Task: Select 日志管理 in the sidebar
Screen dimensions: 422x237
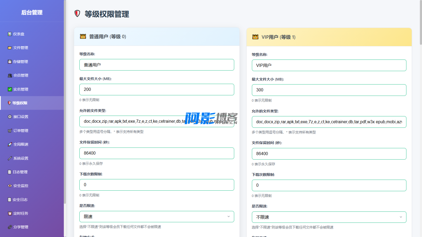Action: (x=20, y=172)
